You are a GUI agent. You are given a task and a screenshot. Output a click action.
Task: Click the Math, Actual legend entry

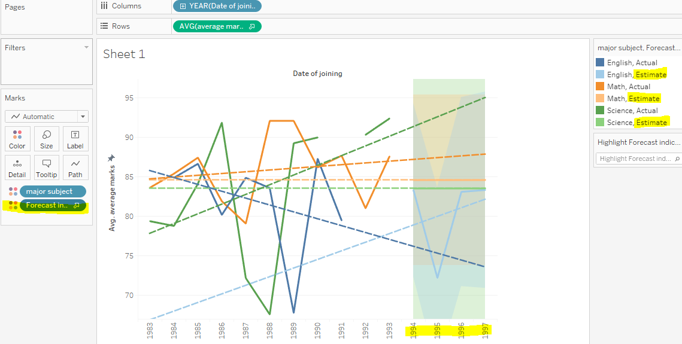pyautogui.click(x=628, y=87)
